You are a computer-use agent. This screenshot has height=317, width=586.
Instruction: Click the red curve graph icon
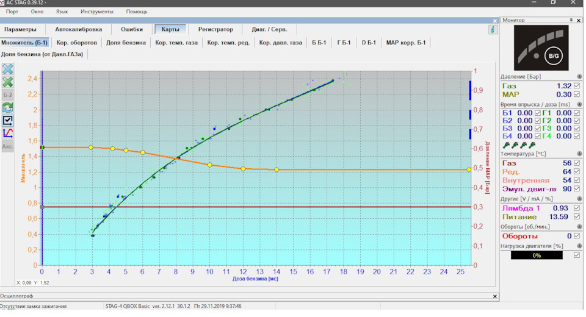point(8,134)
